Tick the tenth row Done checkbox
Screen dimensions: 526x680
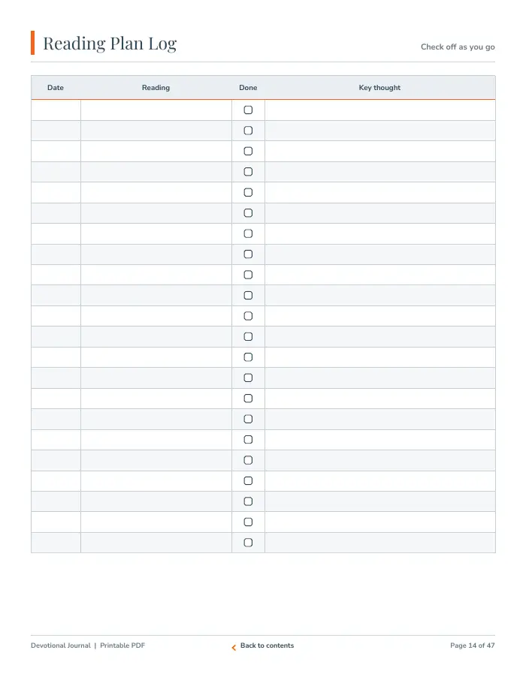point(248,295)
